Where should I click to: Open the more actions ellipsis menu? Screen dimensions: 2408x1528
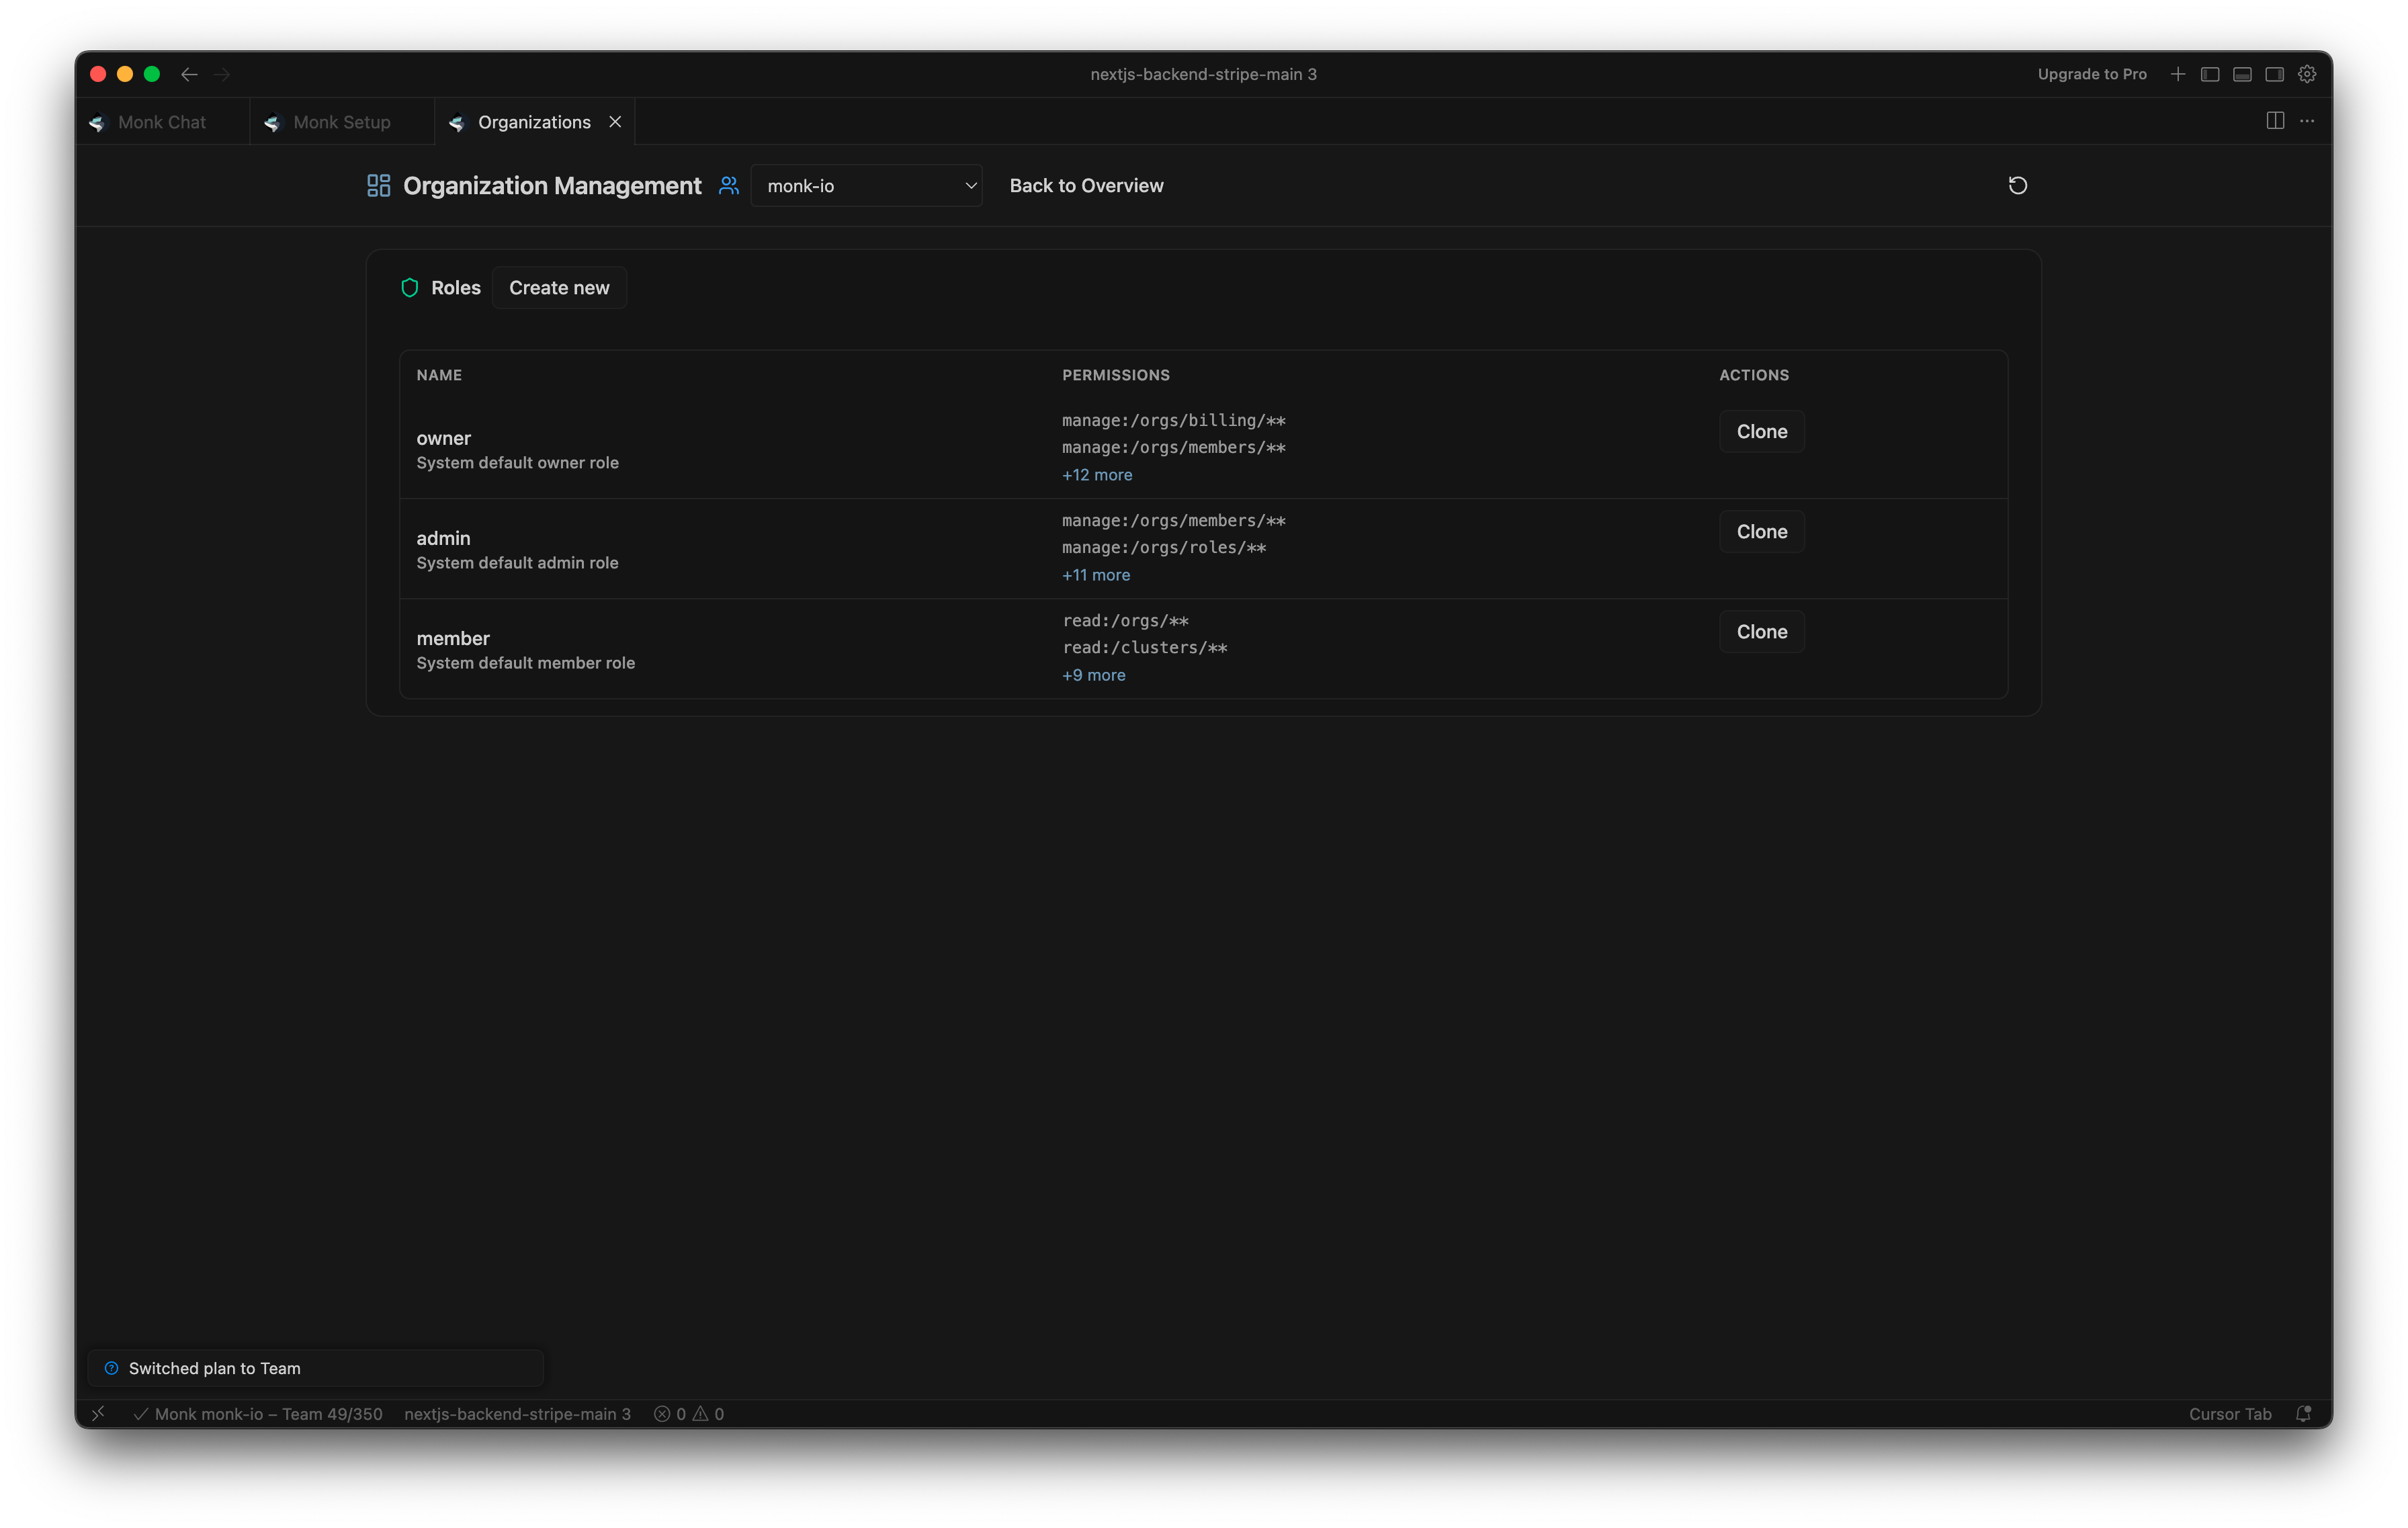pos(2307,121)
